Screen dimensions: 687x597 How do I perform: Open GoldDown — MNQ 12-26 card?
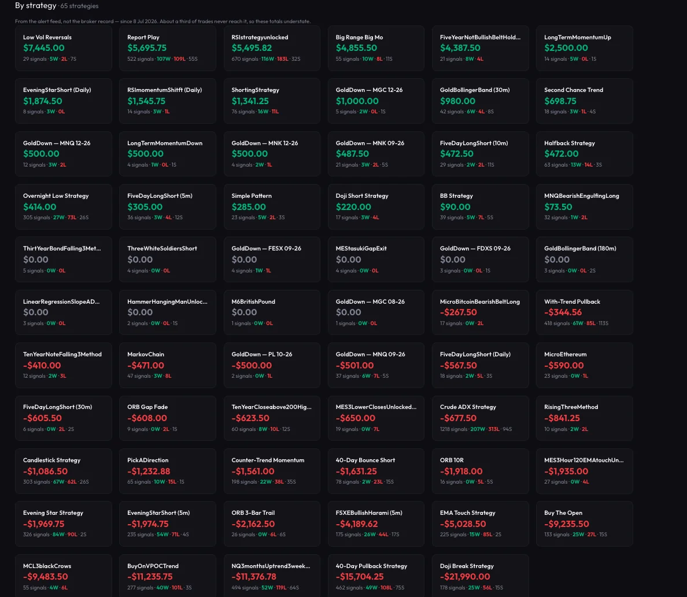pyautogui.click(x=64, y=154)
